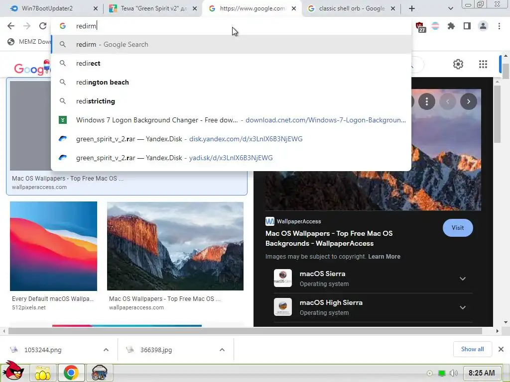This screenshot has width=510, height=382.
Task: Open the red extension with badge 27
Action: click(x=420, y=27)
